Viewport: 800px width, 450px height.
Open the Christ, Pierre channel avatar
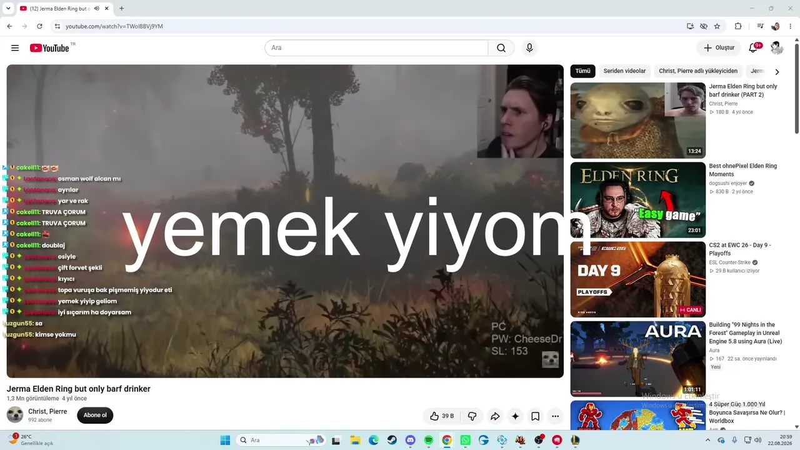click(15, 415)
